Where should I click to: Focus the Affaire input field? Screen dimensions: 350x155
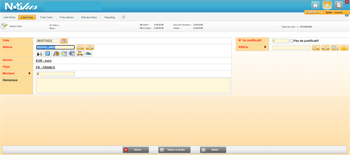(x=291, y=48)
